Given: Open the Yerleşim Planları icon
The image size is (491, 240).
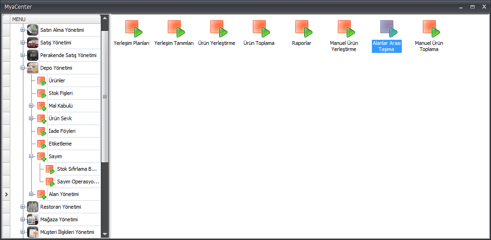Looking at the screenshot, I should [x=134, y=28].
